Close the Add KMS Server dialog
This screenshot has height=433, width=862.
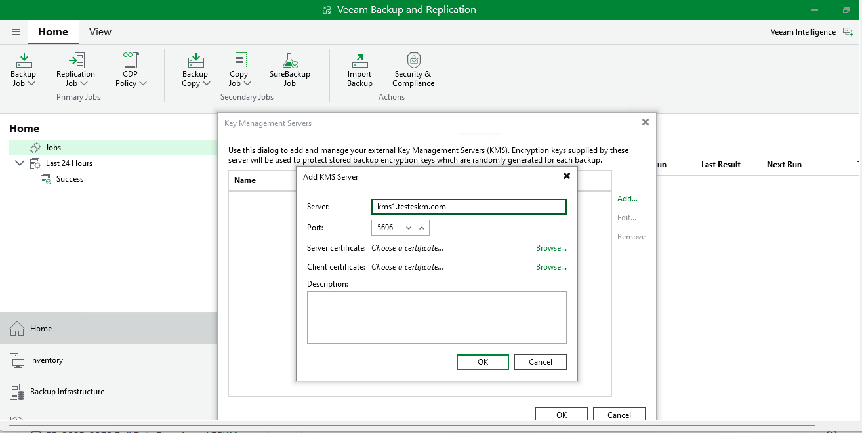pos(567,176)
